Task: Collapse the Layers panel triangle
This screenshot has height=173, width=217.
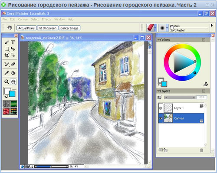Action: pos(158,91)
